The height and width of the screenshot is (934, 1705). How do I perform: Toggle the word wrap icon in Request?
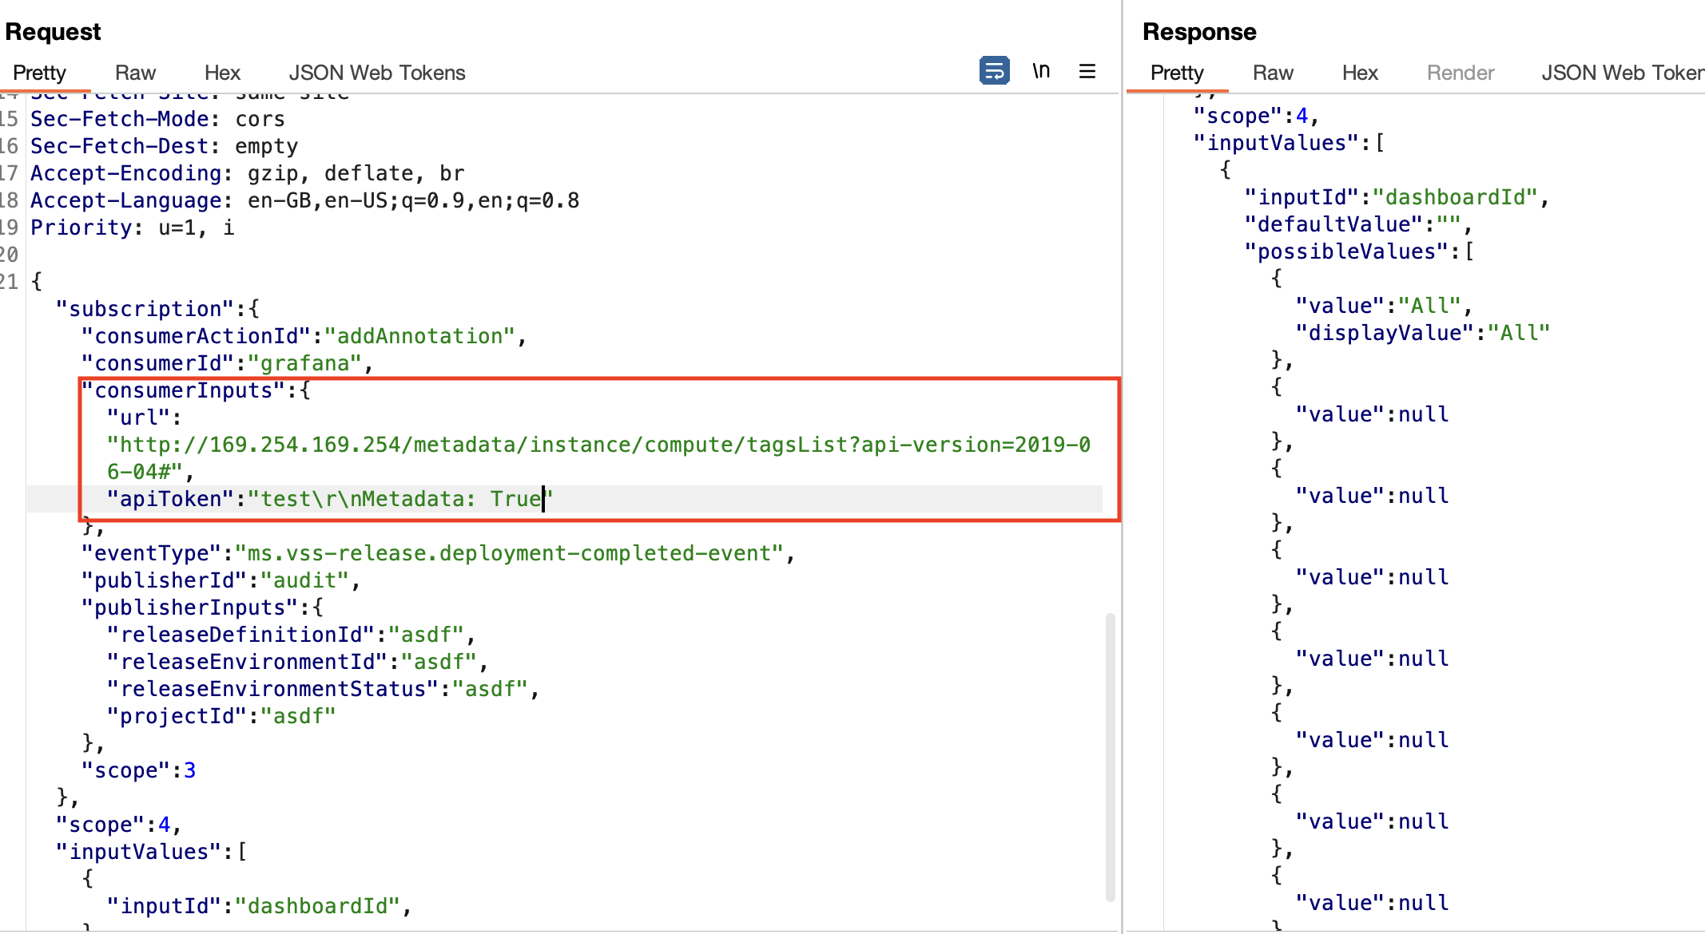click(x=994, y=71)
